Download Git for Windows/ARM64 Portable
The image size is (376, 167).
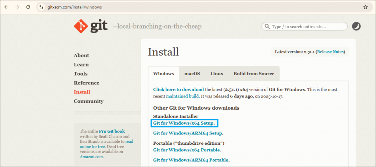coord(191,160)
